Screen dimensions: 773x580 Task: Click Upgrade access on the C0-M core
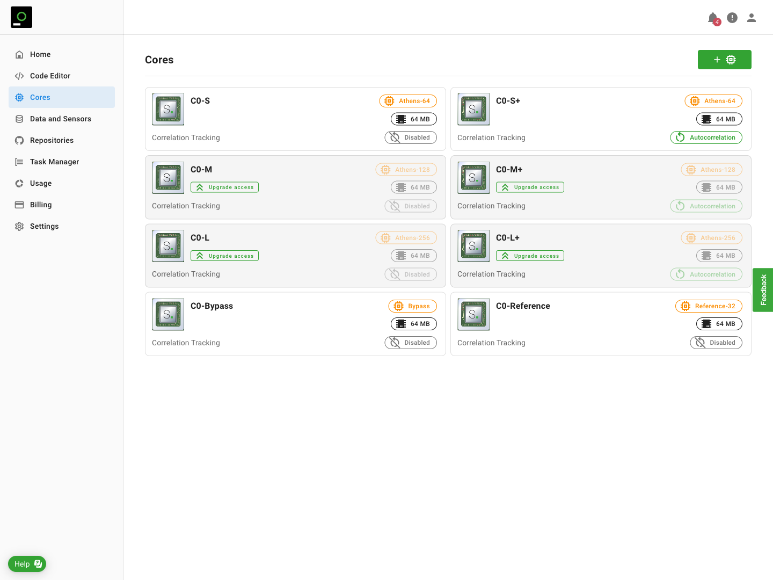pyautogui.click(x=224, y=187)
